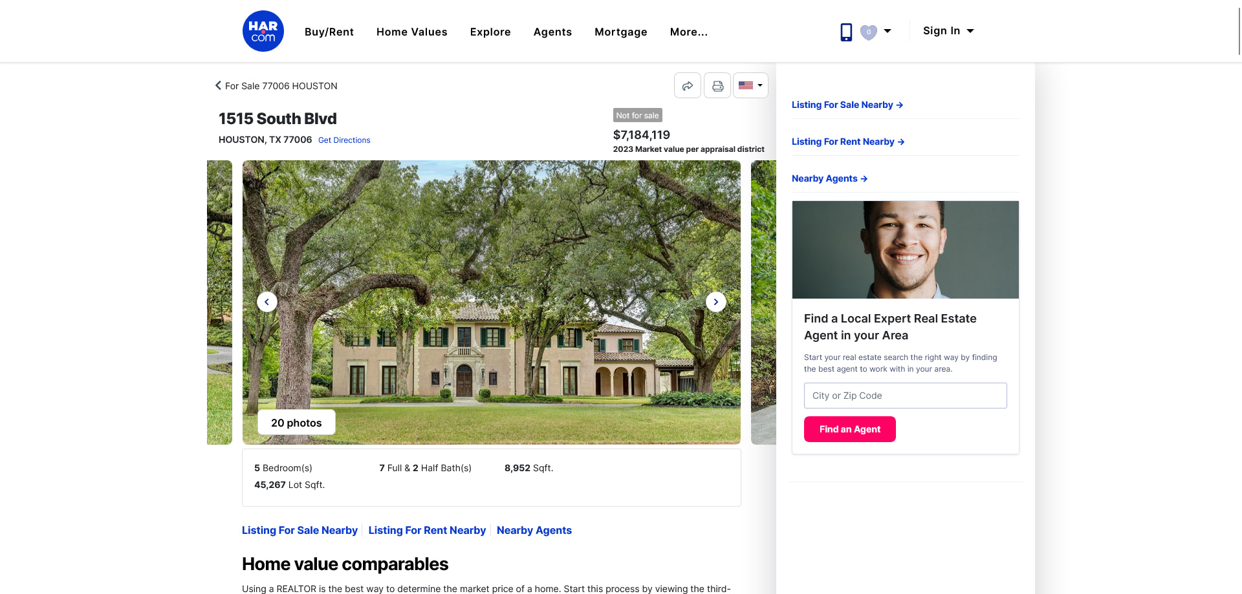Screen dimensions: 1242x594
Task: Go to next property photo
Action: pos(715,302)
